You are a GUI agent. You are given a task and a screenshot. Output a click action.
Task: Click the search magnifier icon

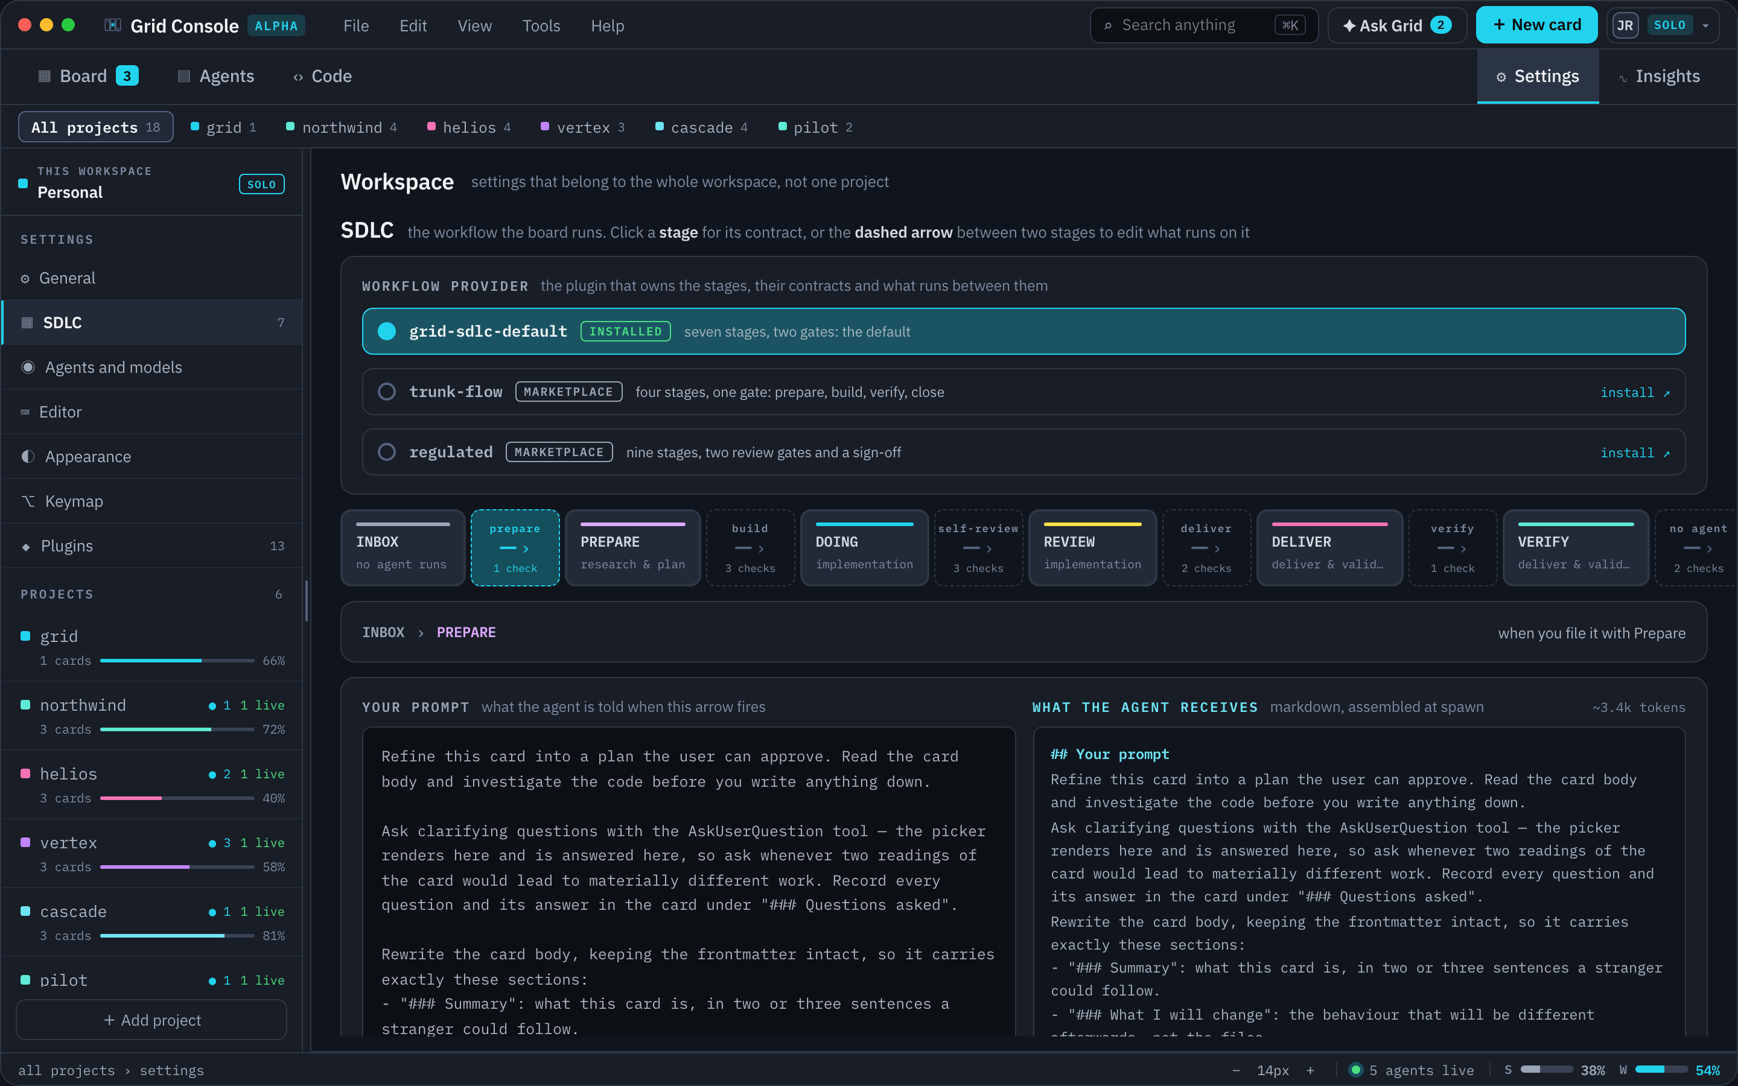point(1108,26)
